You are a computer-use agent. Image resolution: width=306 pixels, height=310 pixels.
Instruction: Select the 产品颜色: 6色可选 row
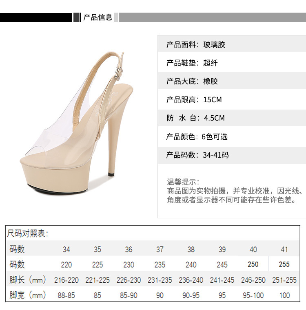[232, 136]
